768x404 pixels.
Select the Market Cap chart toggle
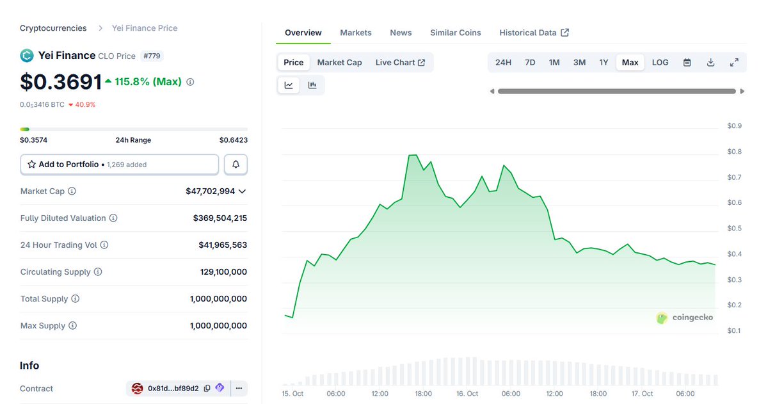[x=340, y=62]
